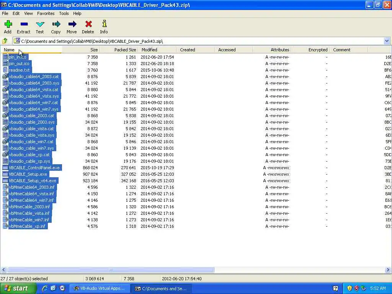The height and width of the screenshot is (294, 392).
Task: Select vbMmeCable64_win7.inf file
Action: pyautogui.click(x=31, y=200)
